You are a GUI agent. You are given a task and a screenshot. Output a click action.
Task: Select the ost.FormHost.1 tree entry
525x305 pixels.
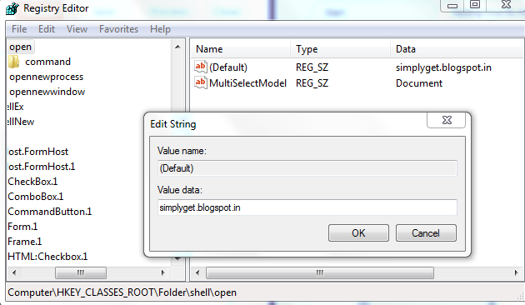pyautogui.click(x=41, y=167)
